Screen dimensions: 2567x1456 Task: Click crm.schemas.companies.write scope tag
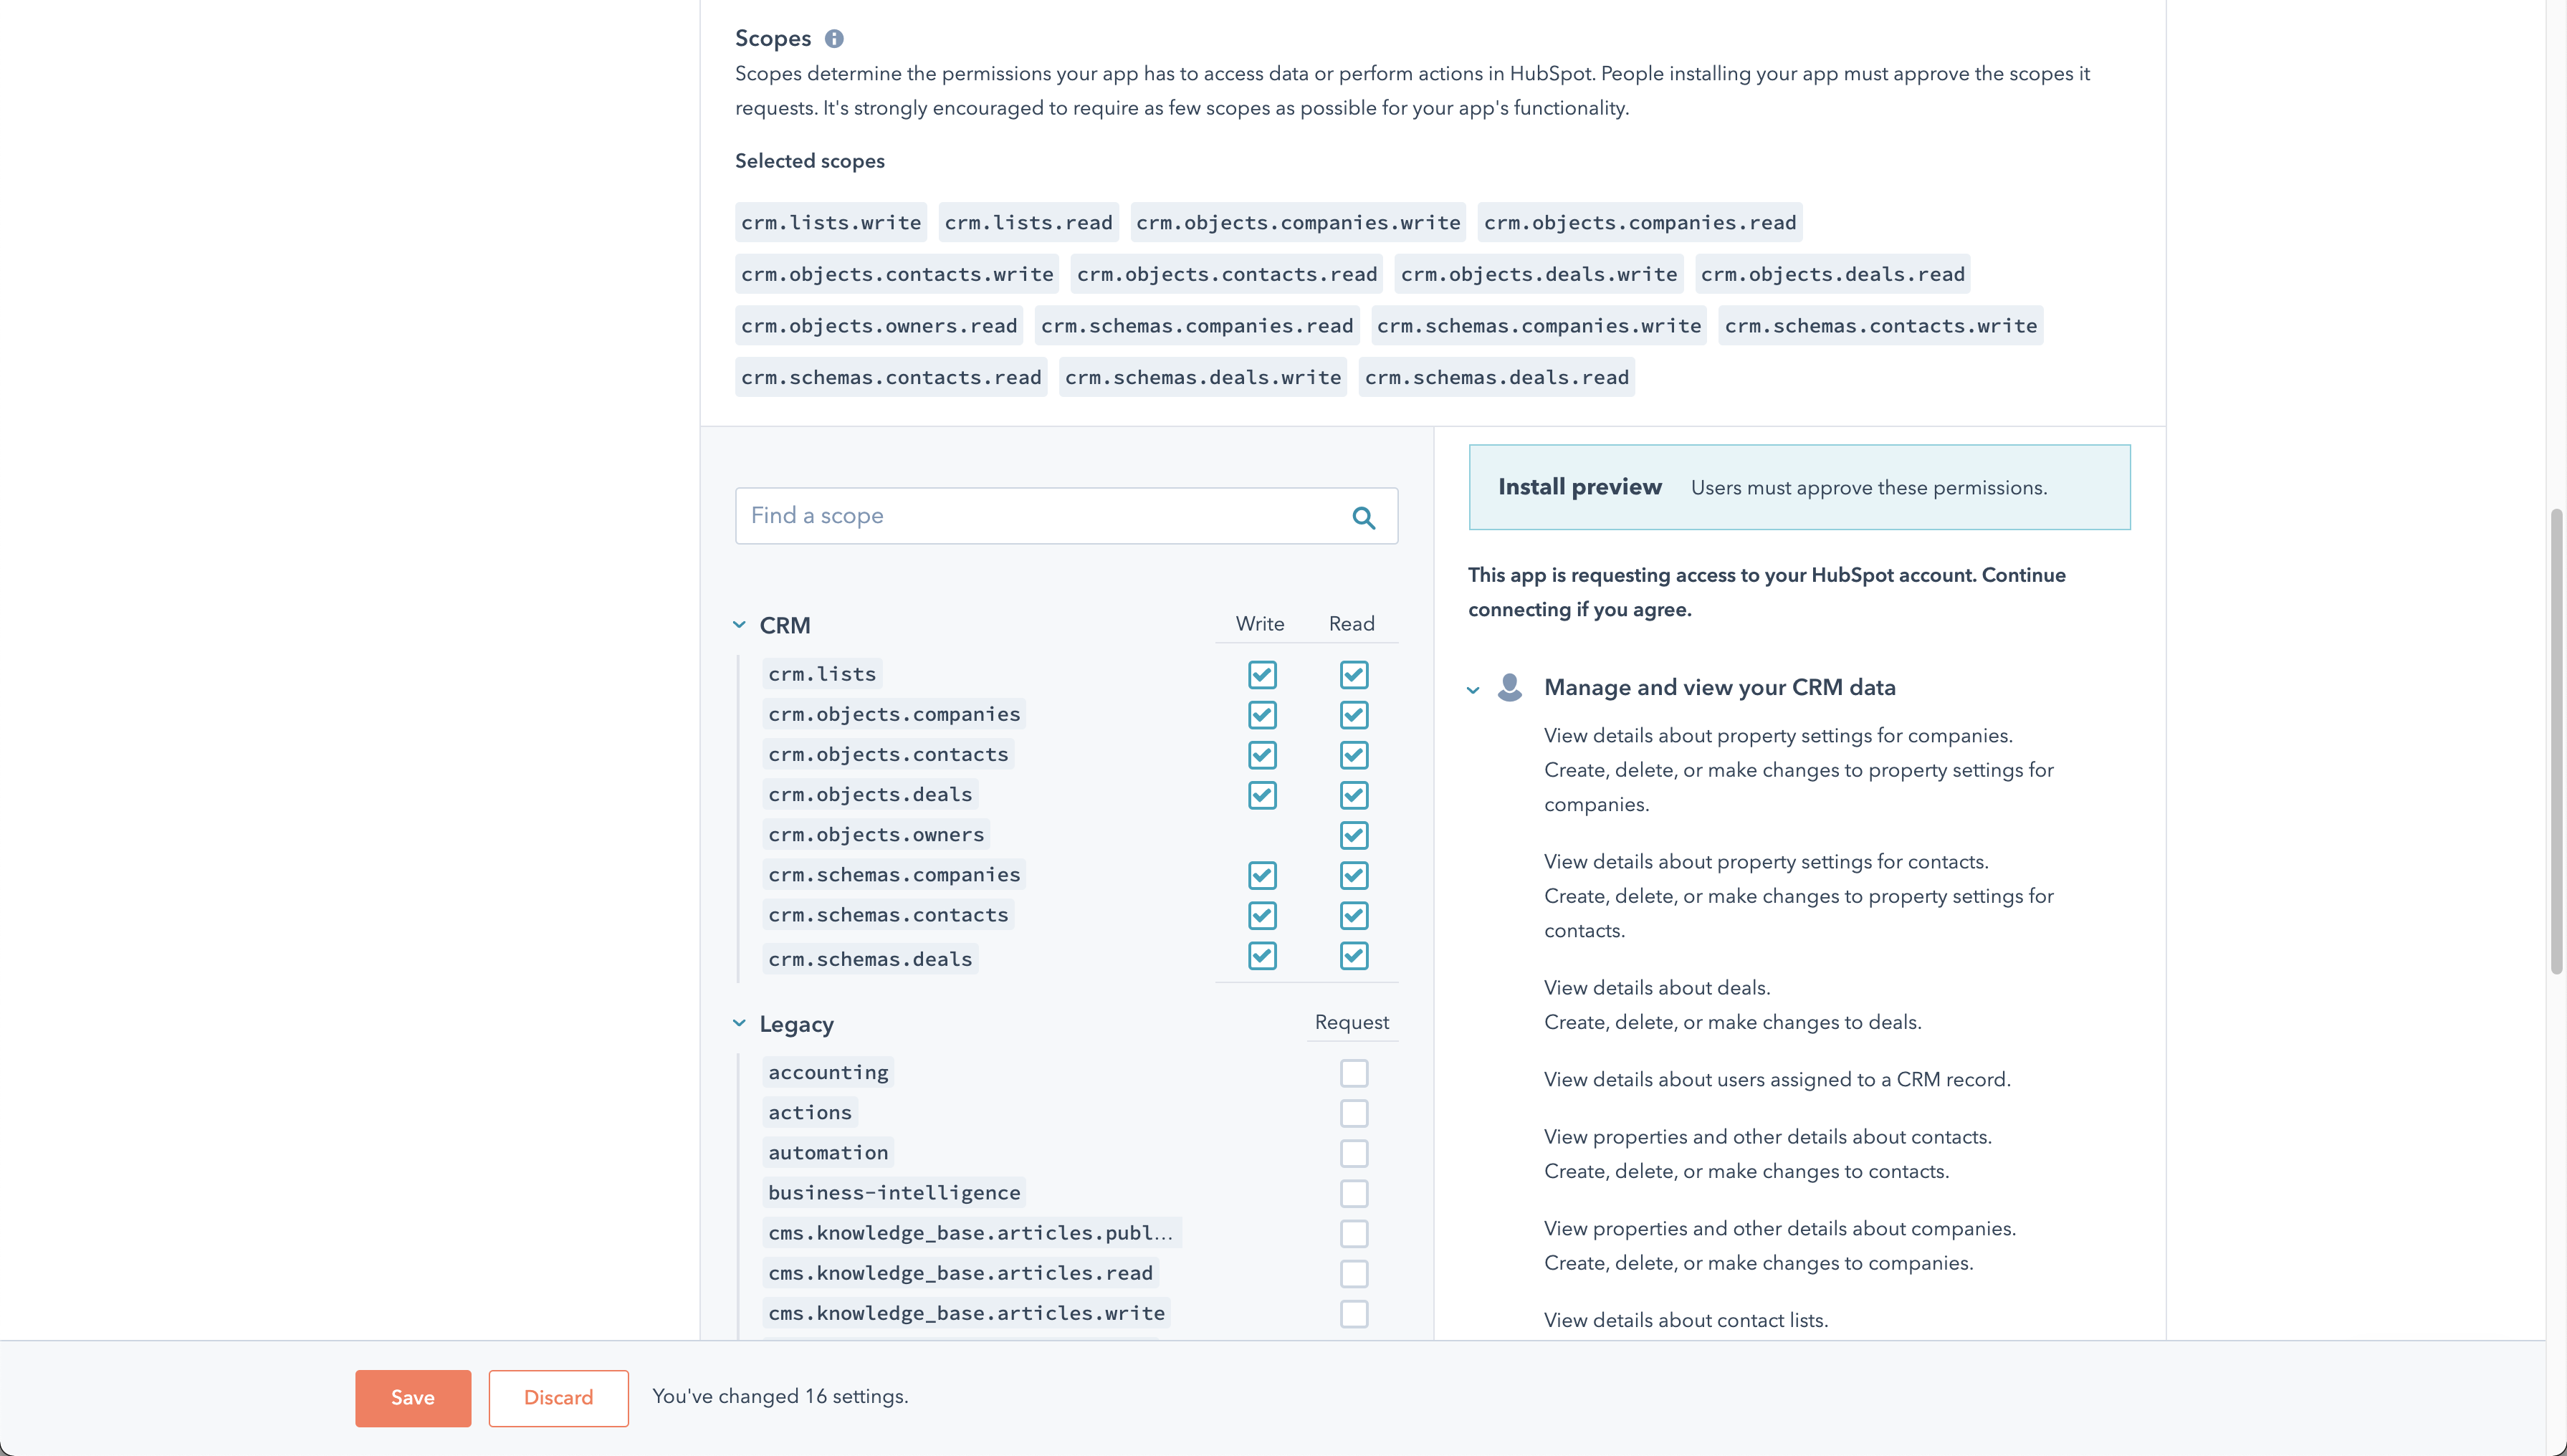[1539, 326]
